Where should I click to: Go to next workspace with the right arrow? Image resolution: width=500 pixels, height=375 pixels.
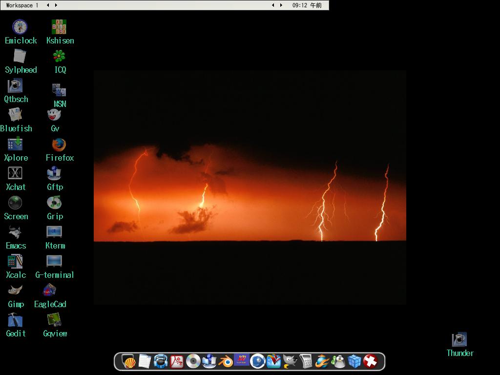tap(56, 5)
